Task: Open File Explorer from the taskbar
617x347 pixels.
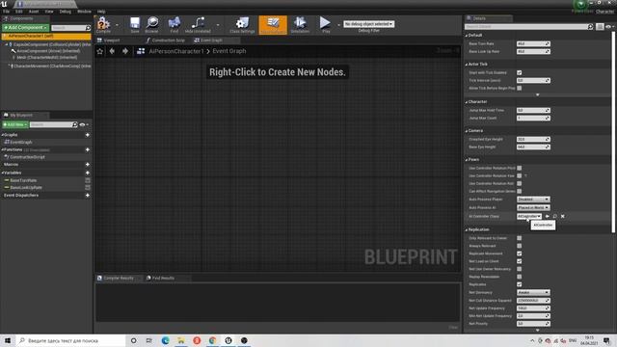Action: click(x=181, y=340)
